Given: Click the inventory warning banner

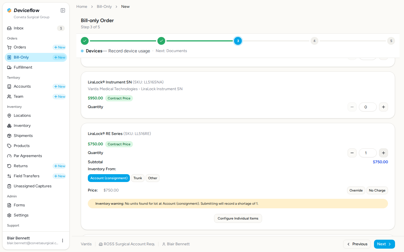Looking at the screenshot, I should pos(238,204).
